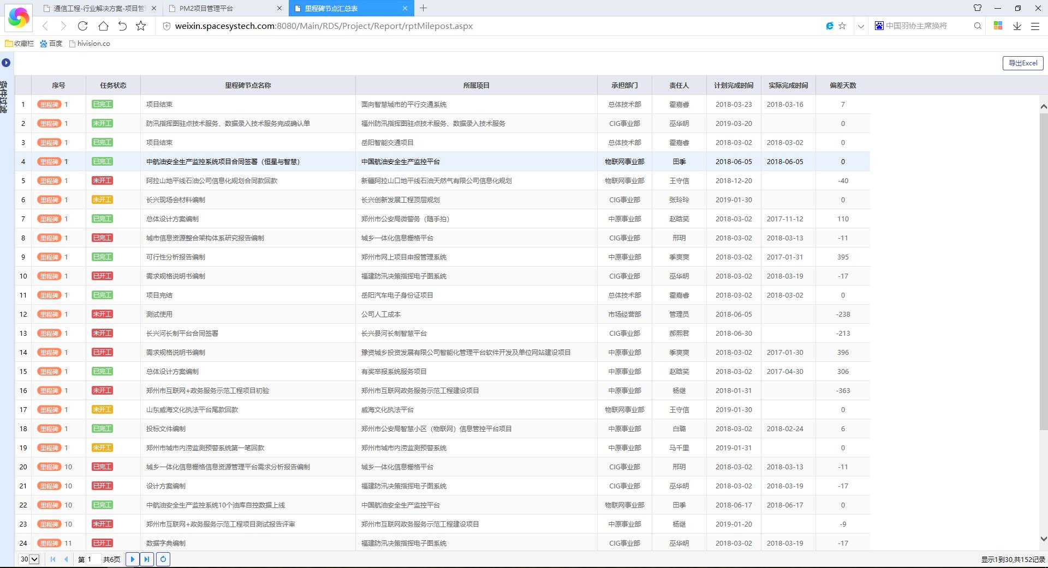This screenshot has height=568, width=1048.
Task: Open the browser skin shirt icon
Action: [978, 8]
